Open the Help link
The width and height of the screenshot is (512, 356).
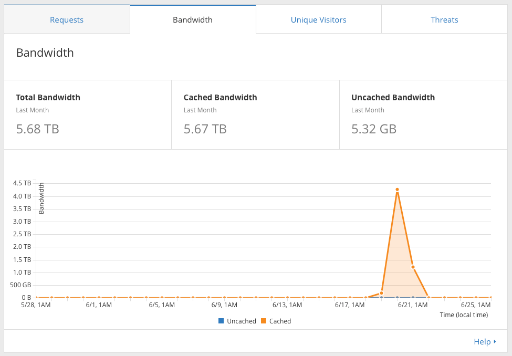point(482,342)
